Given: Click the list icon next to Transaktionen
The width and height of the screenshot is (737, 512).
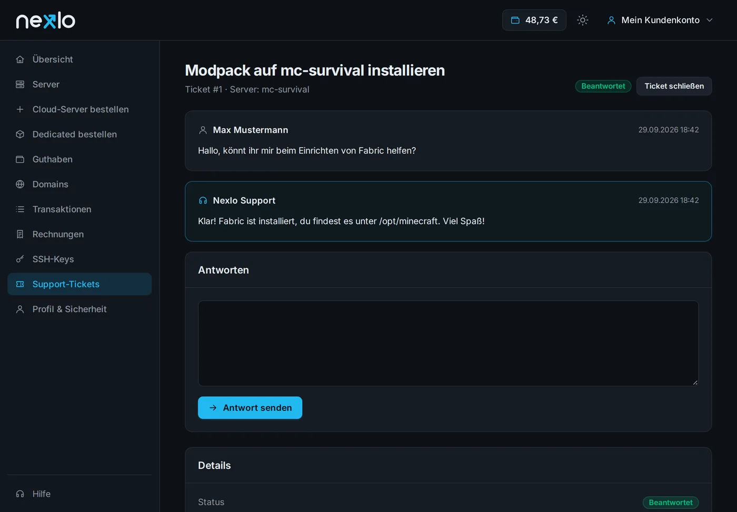Looking at the screenshot, I should [x=20, y=209].
